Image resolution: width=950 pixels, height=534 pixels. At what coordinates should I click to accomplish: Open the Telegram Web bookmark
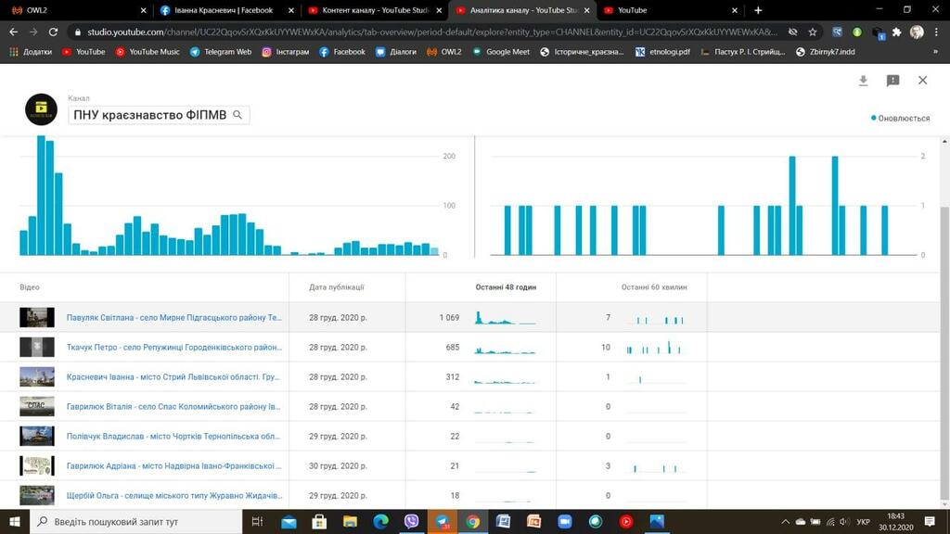coord(221,52)
